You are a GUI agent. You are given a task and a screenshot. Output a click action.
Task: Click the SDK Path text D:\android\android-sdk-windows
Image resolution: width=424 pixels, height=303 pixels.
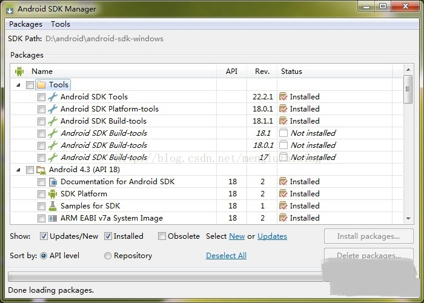[104, 39]
